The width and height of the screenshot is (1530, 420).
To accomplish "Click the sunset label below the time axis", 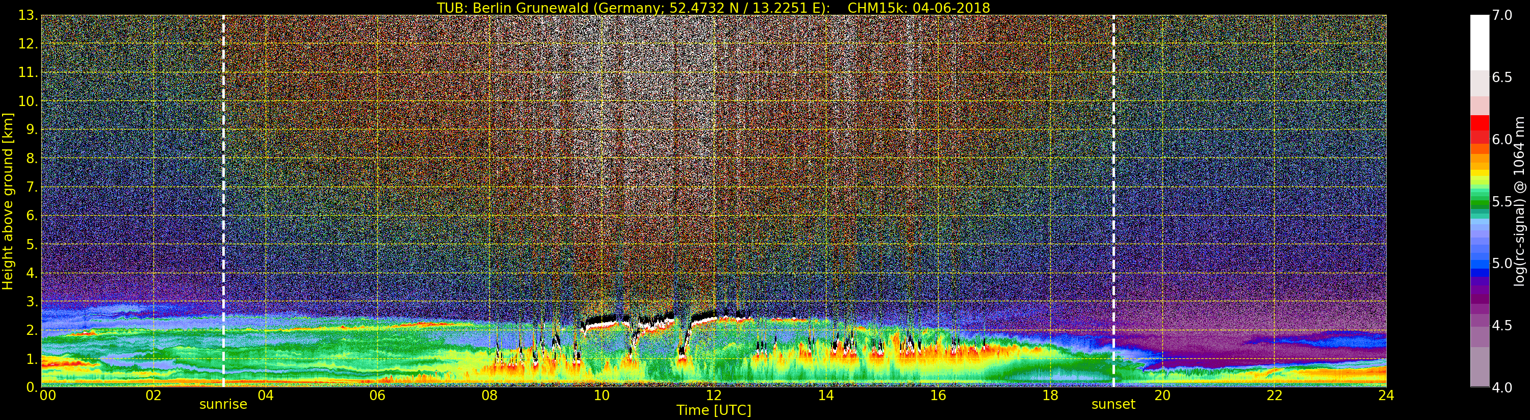I will pos(1113,405).
